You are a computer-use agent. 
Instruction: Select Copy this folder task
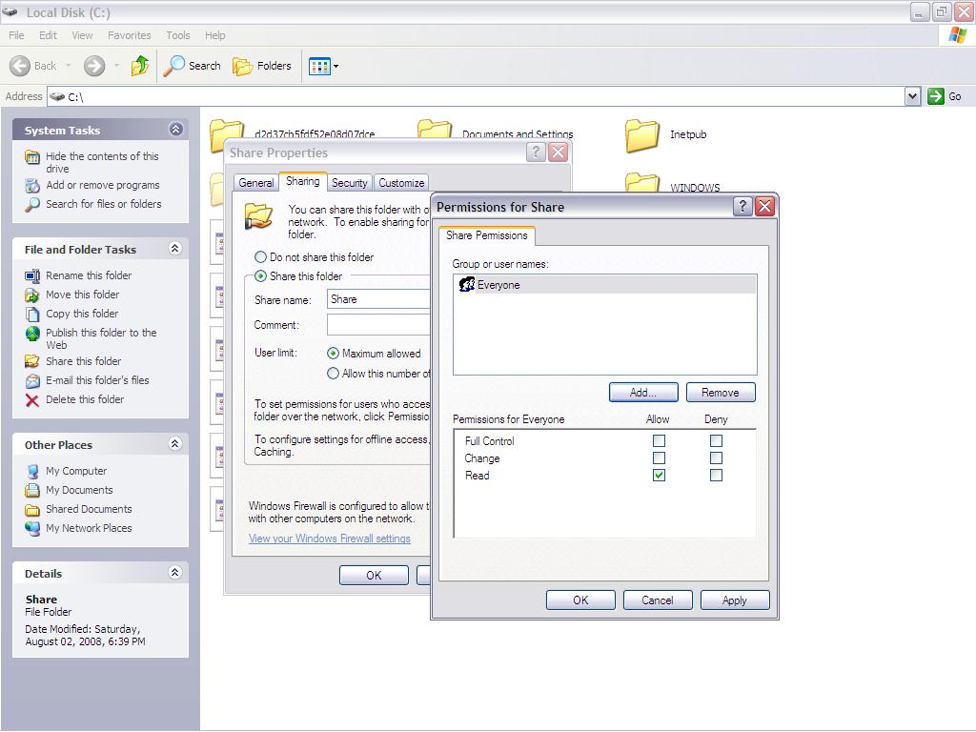82,314
